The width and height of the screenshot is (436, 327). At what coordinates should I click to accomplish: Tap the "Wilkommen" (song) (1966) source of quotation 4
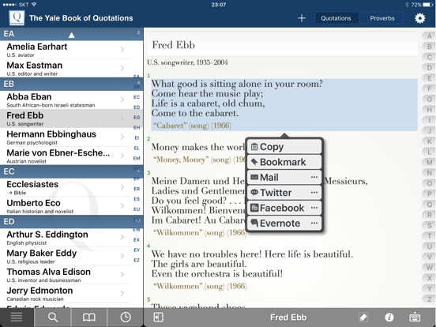click(200, 286)
